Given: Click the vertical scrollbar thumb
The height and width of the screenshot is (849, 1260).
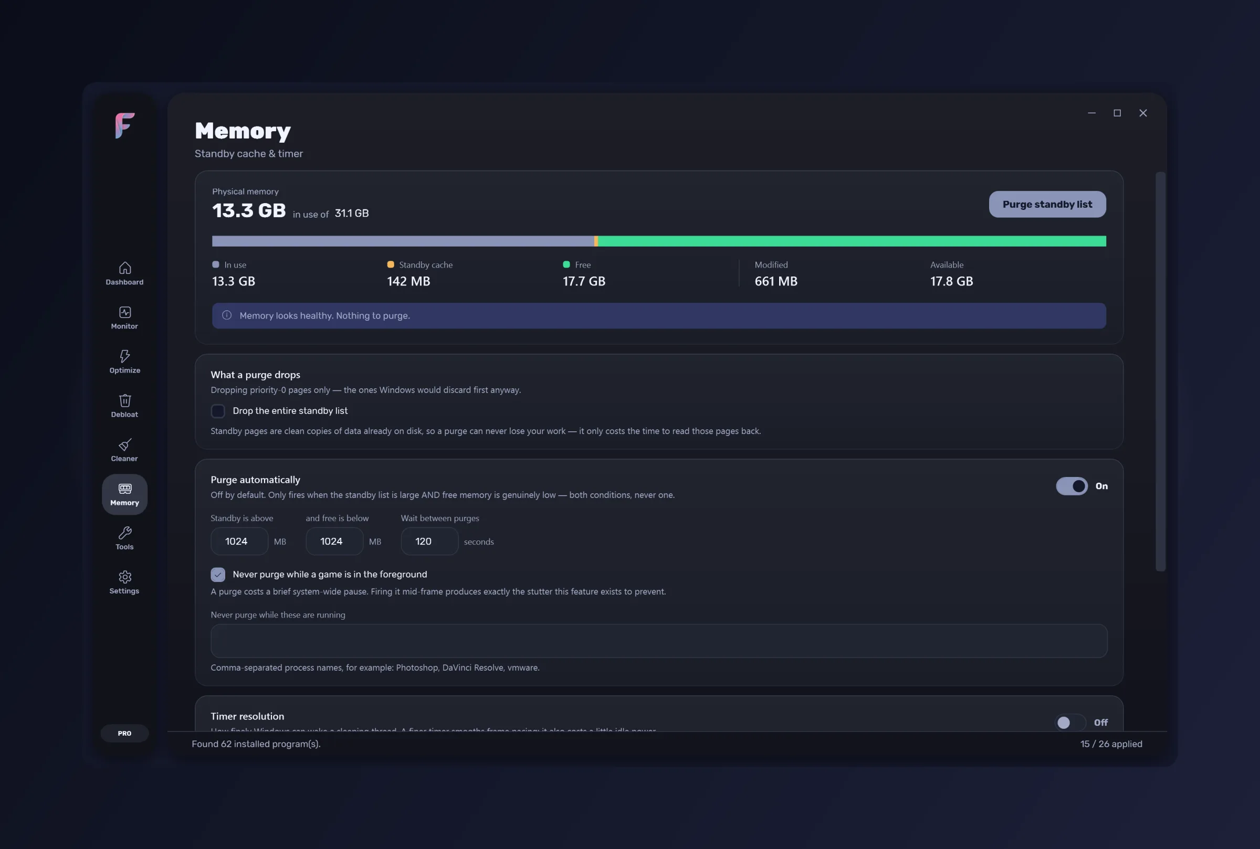Looking at the screenshot, I should pos(1160,372).
